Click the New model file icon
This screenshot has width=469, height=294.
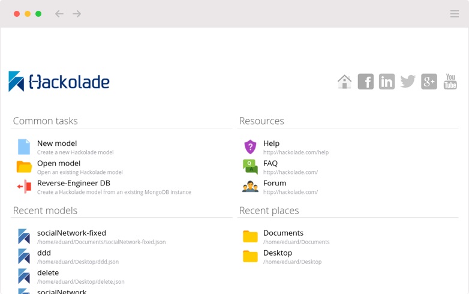pyautogui.click(x=24, y=147)
